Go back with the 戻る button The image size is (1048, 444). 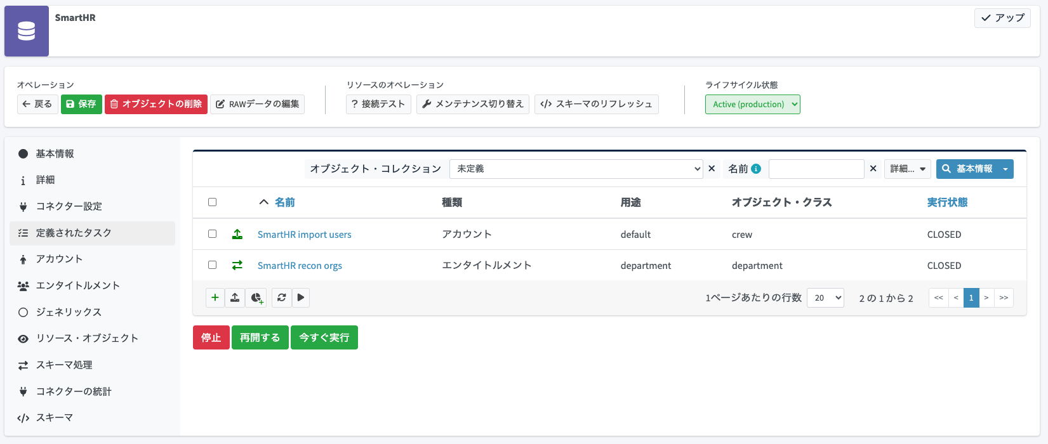37,104
